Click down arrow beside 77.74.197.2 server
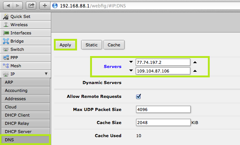 [x=131, y=62]
